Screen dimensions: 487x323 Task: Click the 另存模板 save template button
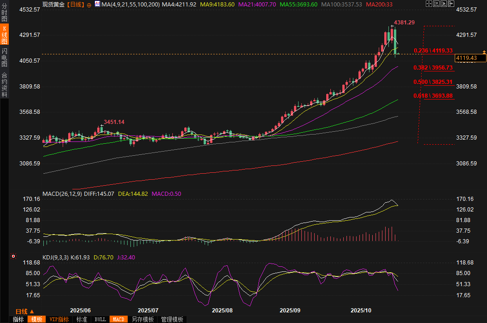tap(142, 319)
